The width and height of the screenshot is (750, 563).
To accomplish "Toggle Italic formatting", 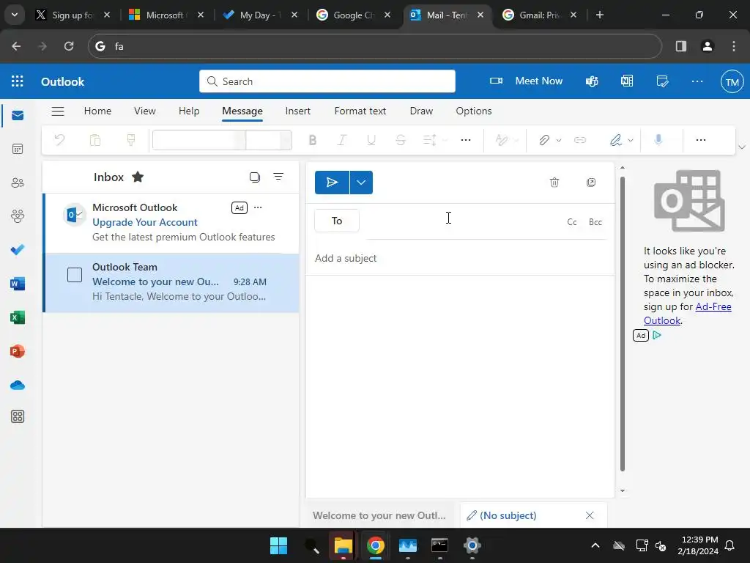I will point(341,140).
